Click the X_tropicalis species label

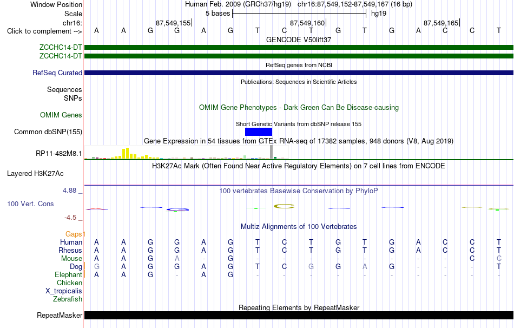[x=64, y=291]
